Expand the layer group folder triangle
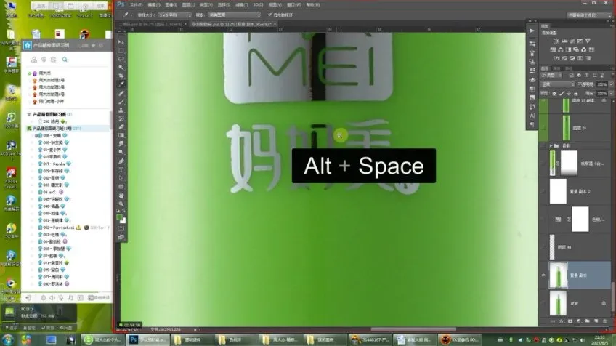Viewport: 616px width, 346px height. click(551, 145)
